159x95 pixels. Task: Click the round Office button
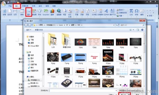tap(3, 4)
